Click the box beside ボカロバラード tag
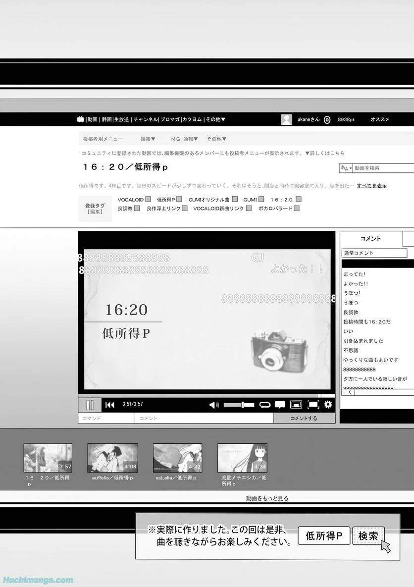Screen dimensions: 414x587 coord(296,209)
